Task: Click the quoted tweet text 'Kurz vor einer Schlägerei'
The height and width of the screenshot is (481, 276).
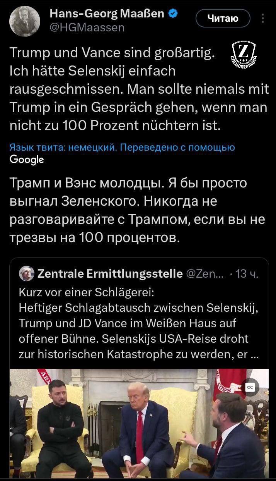Action: click(87, 292)
